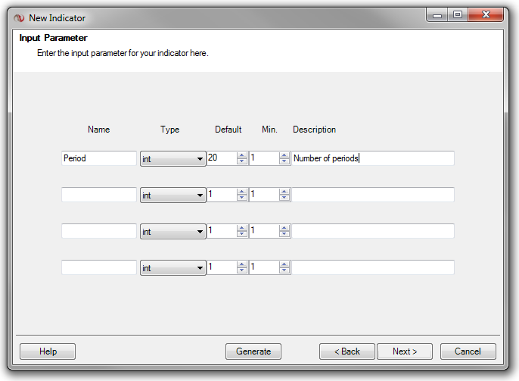The width and height of the screenshot is (519, 381).
Task: Click the Period name text field
Action: click(x=98, y=158)
